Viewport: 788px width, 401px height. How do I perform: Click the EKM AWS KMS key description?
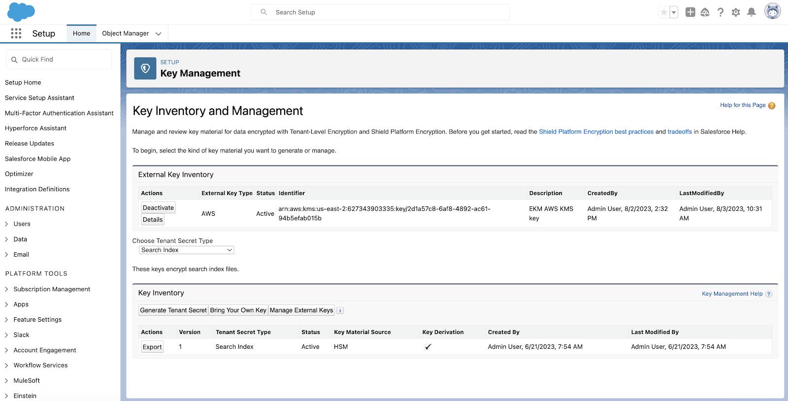551,213
